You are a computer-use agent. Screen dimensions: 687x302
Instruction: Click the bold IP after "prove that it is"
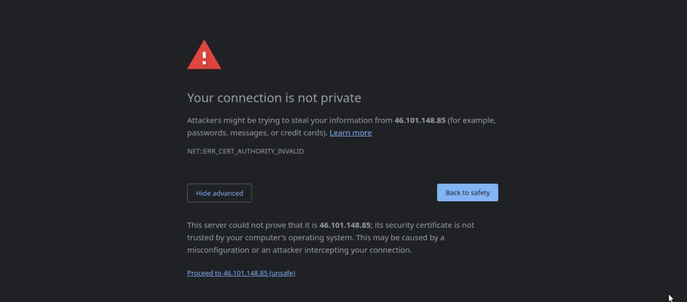[344, 225]
